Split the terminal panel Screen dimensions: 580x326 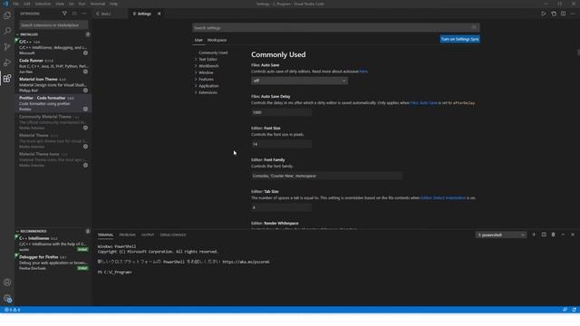point(544,235)
